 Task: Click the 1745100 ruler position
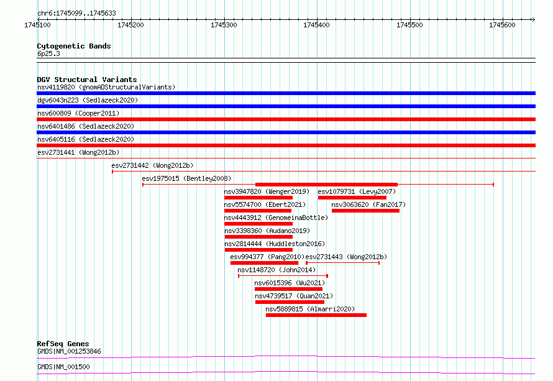click(37, 25)
